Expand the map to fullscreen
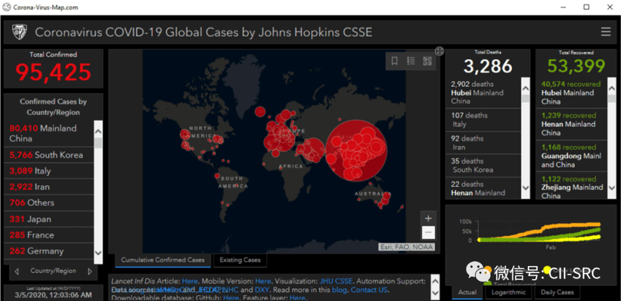The width and height of the screenshot is (621, 301). 439,51
